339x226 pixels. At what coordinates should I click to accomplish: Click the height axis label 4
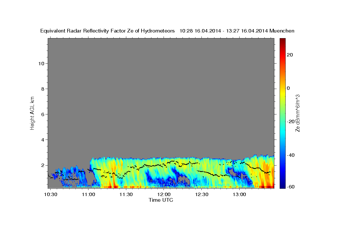click(x=42, y=140)
